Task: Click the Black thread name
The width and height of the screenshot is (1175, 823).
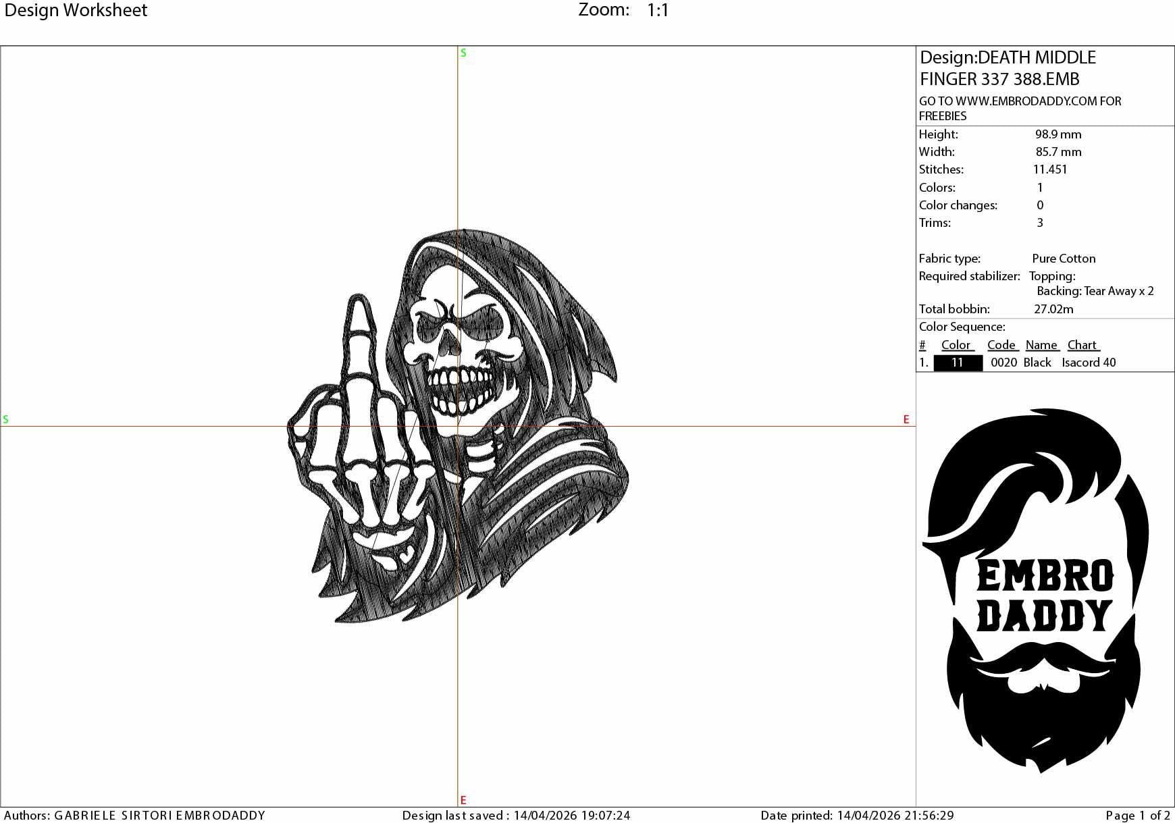Action: 1037,363
